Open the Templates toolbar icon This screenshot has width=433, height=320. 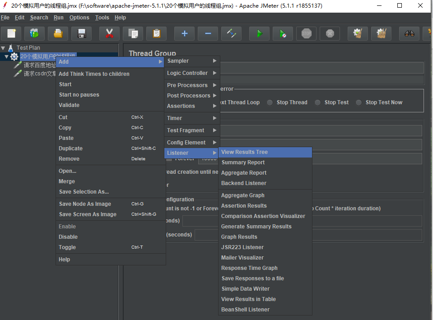click(34, 34)
